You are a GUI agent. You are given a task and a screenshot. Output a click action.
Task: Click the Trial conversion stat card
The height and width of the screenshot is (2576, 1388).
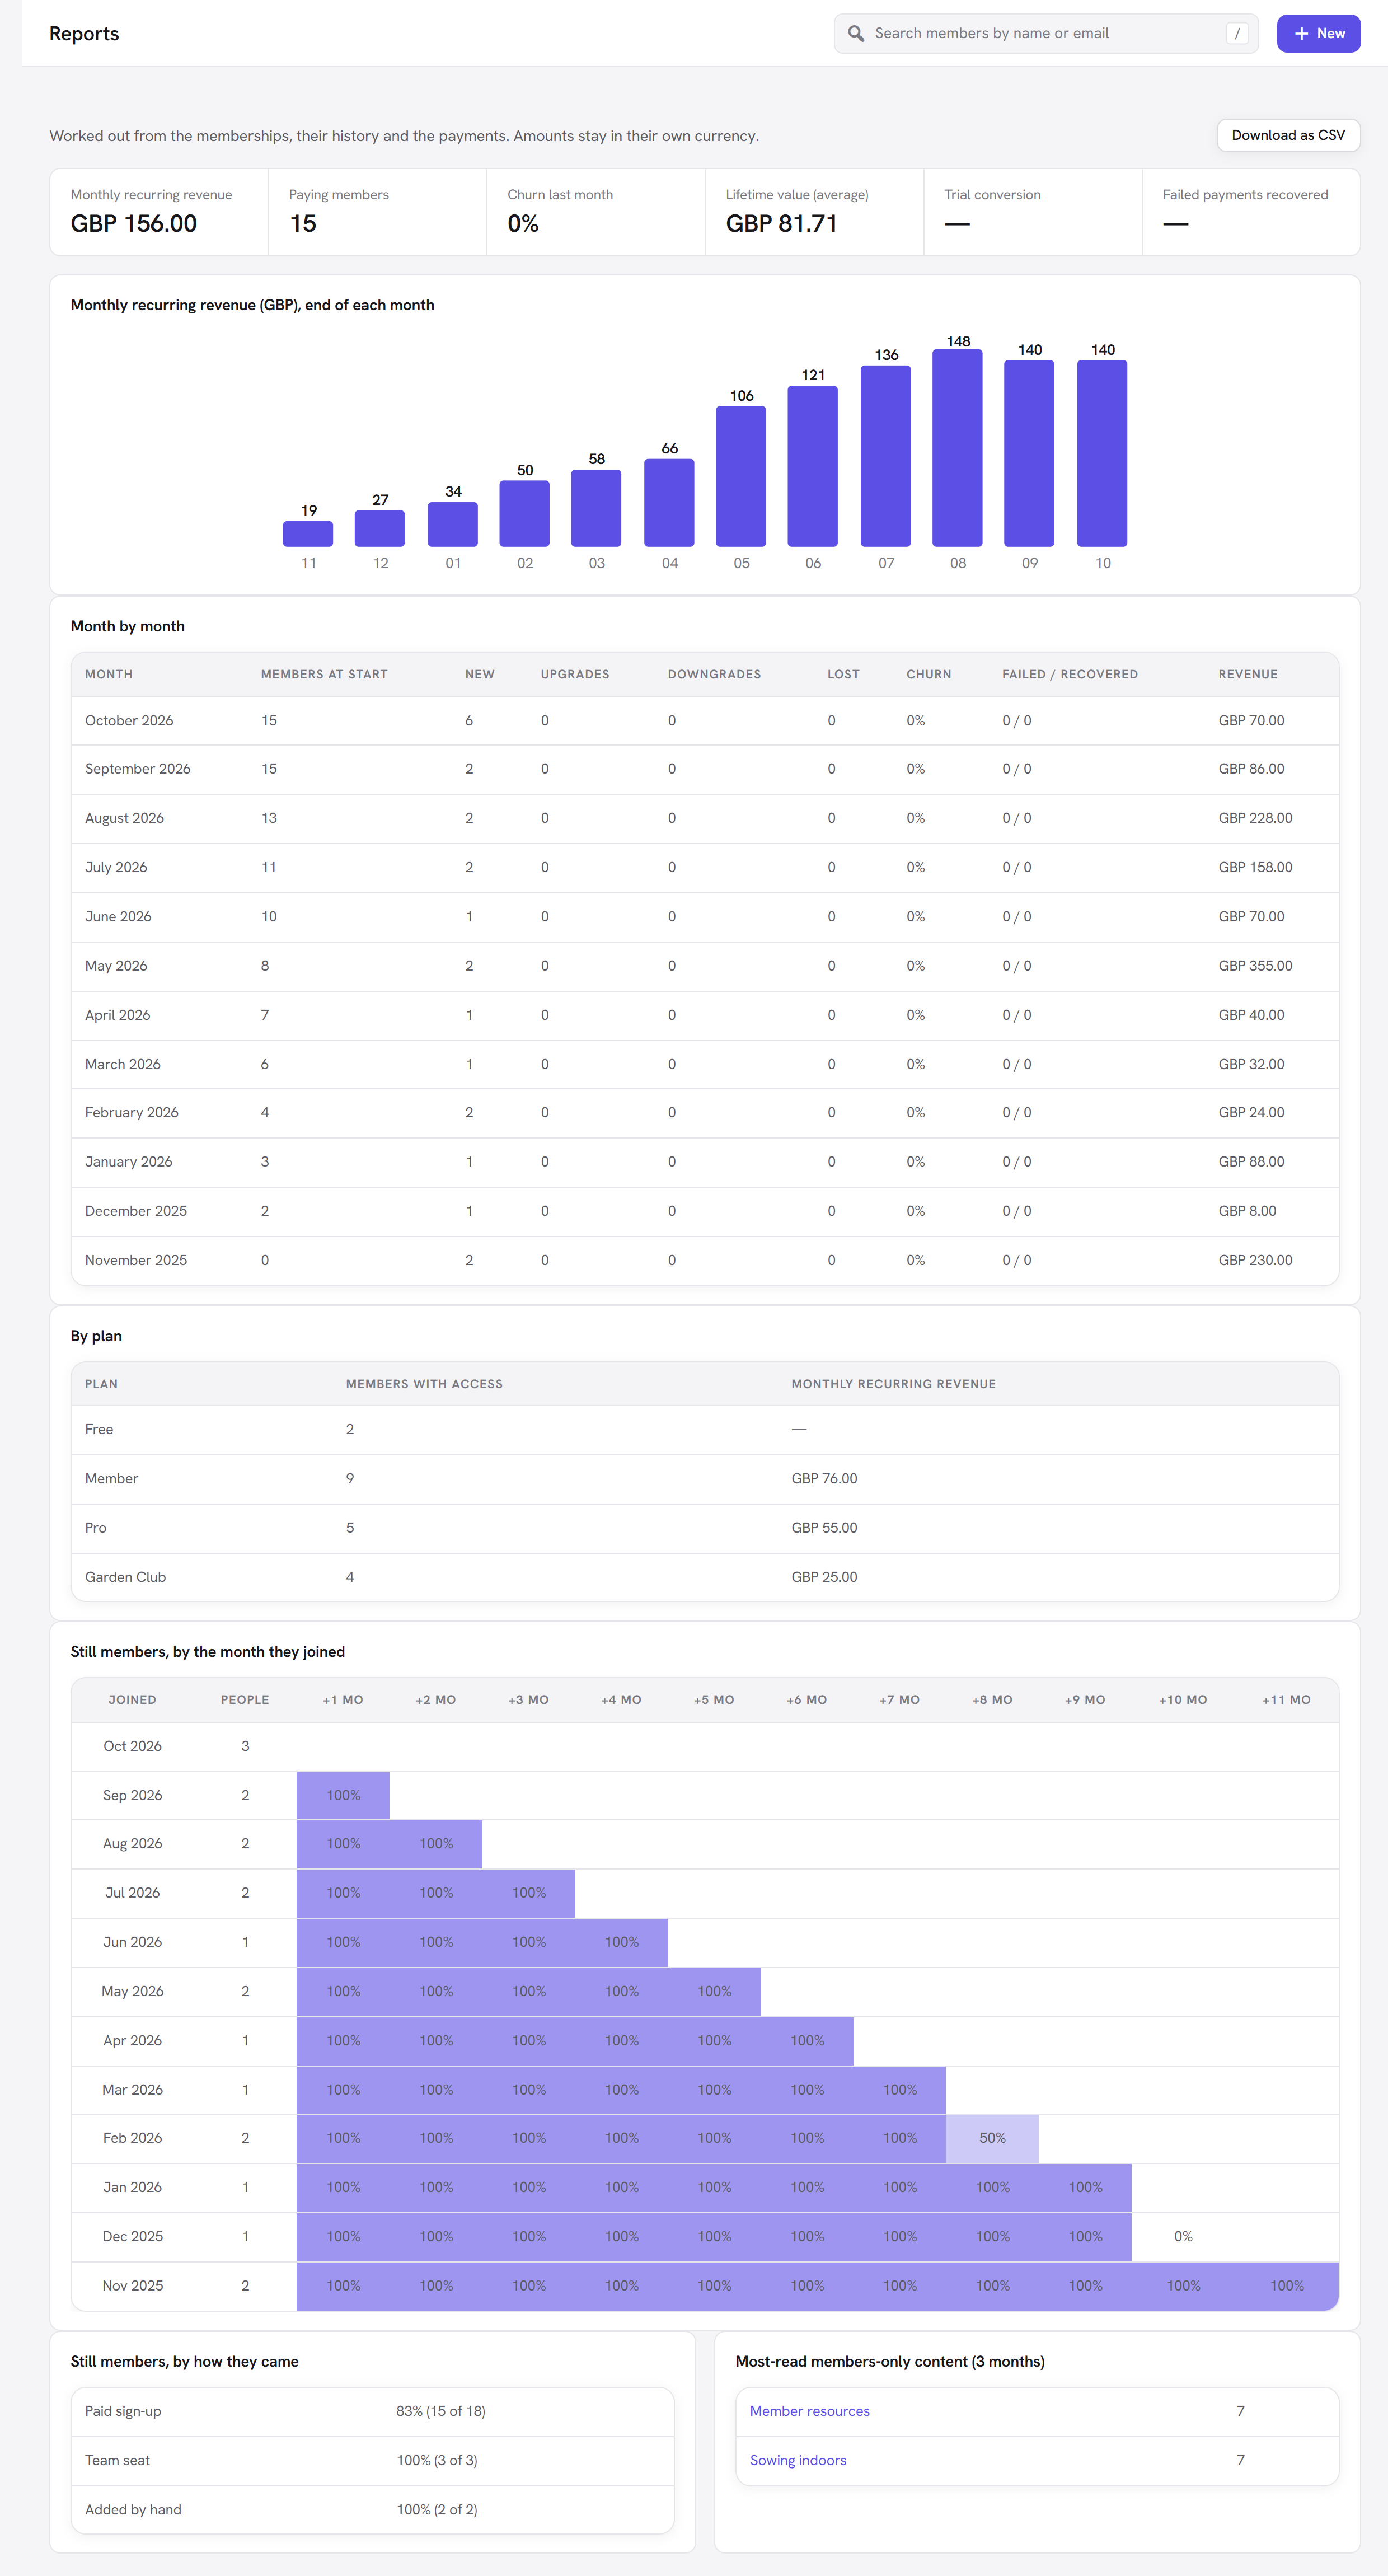1033,212
